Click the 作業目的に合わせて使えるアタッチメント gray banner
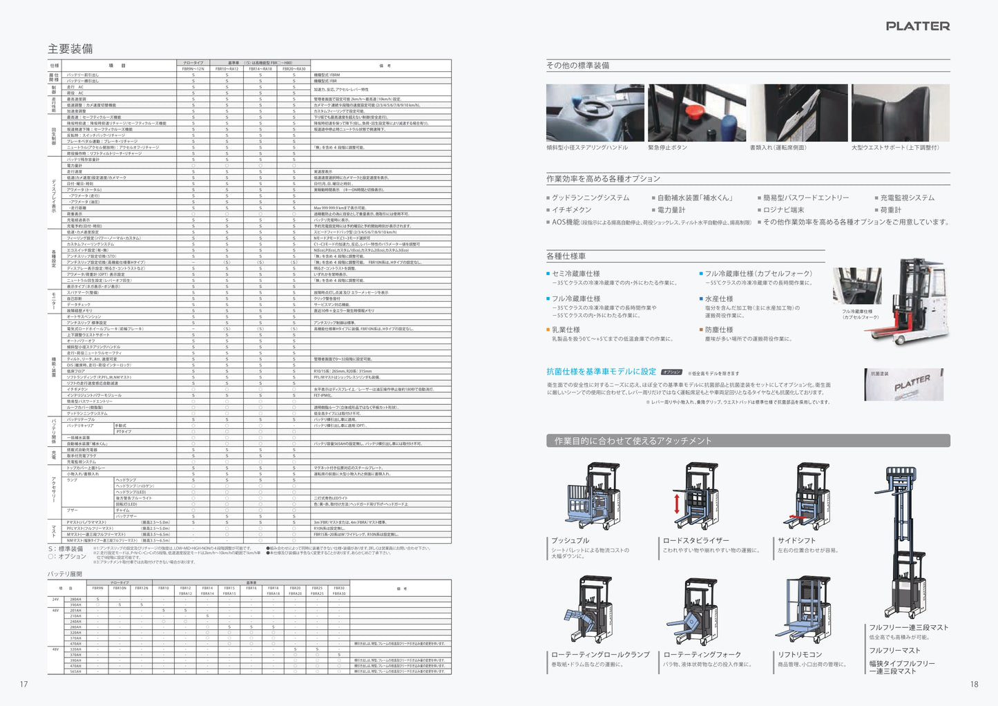This screenshot has width=998, height=706. (748, 441)
